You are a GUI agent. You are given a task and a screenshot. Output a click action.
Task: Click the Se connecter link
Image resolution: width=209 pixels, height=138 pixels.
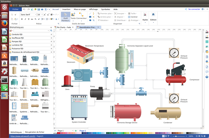point(194,9)
